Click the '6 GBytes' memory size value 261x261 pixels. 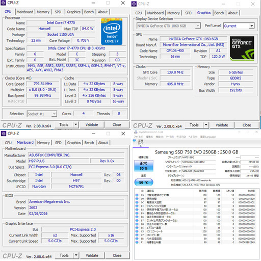236,72
